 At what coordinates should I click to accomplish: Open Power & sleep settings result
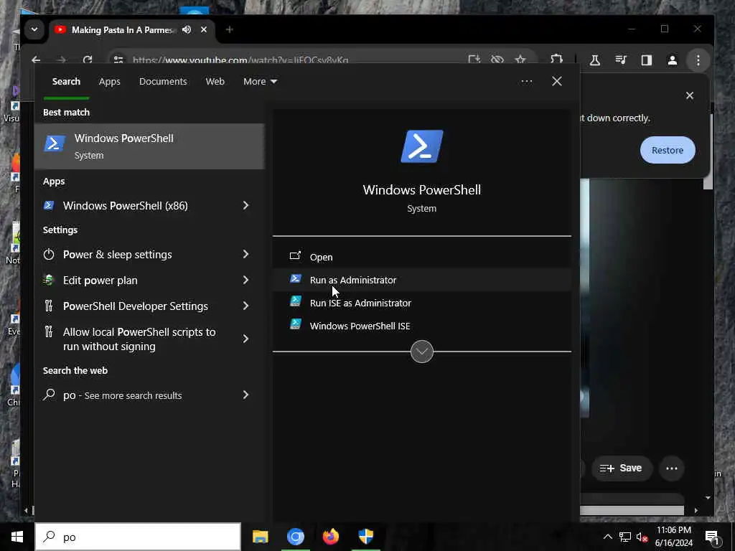118,255
